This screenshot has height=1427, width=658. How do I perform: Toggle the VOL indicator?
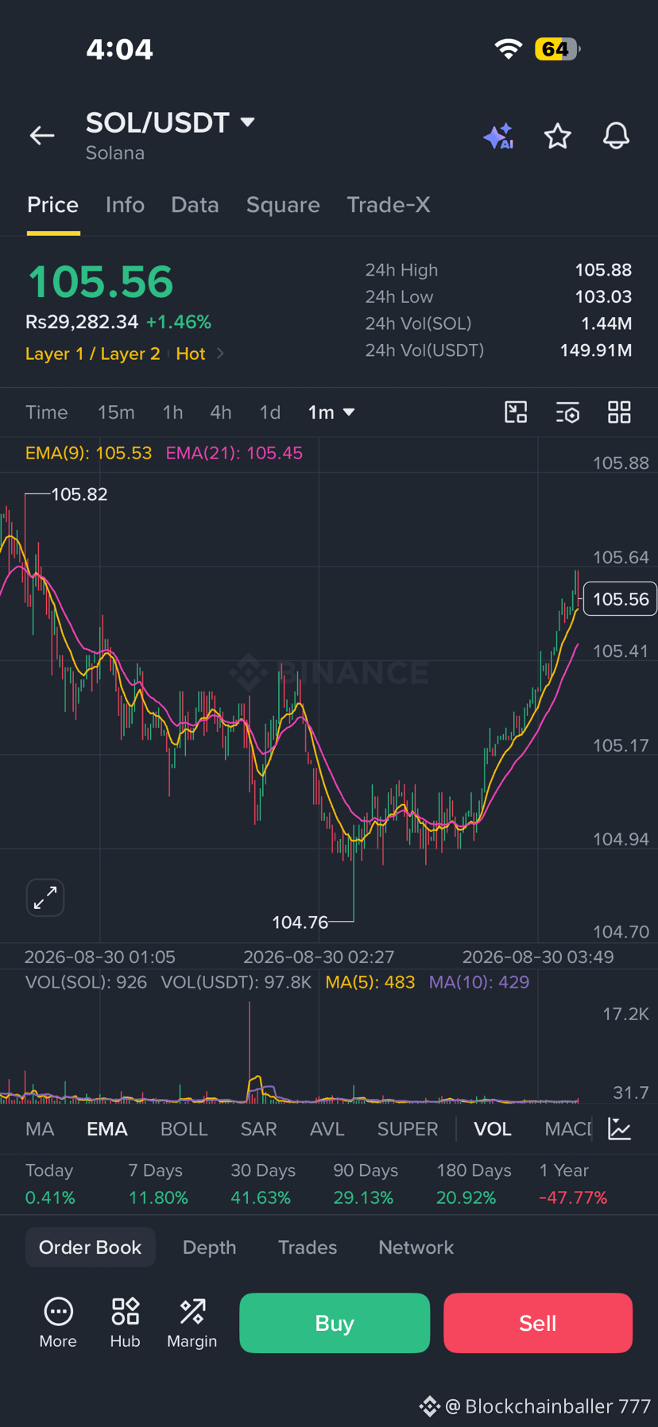[x=493, y=1129]
